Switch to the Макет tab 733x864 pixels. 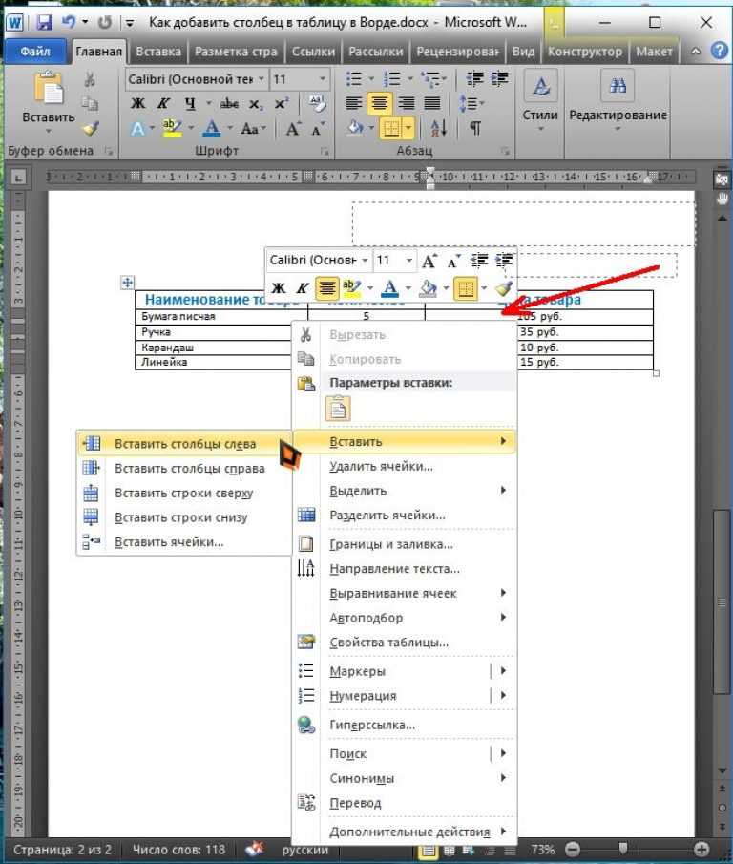pyautogui.click(x=654, y=52)
